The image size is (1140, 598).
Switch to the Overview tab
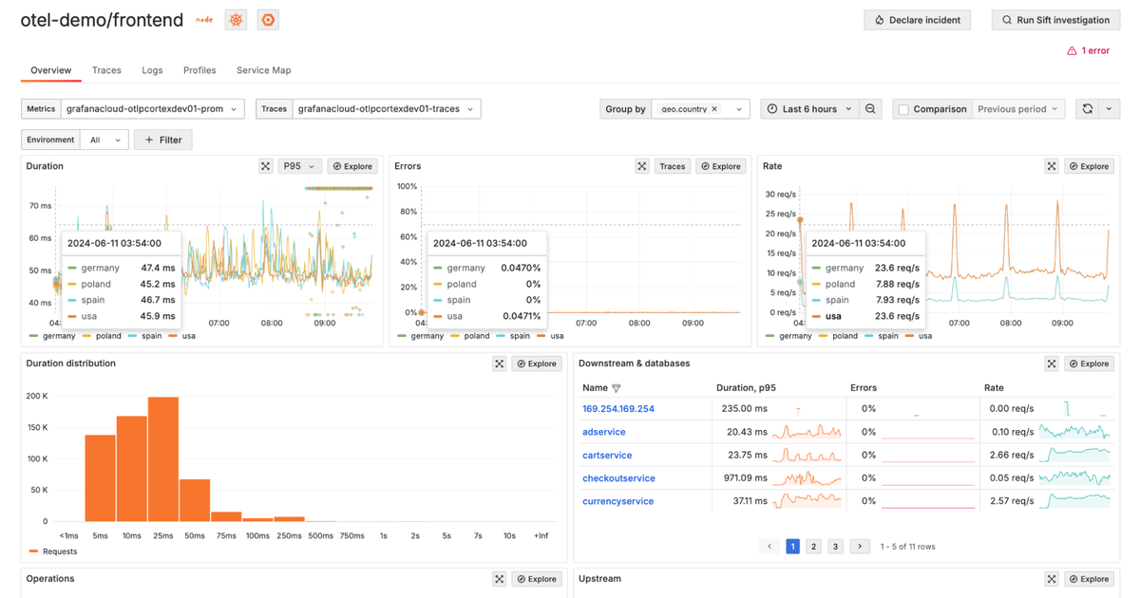(x=51, y=70)
